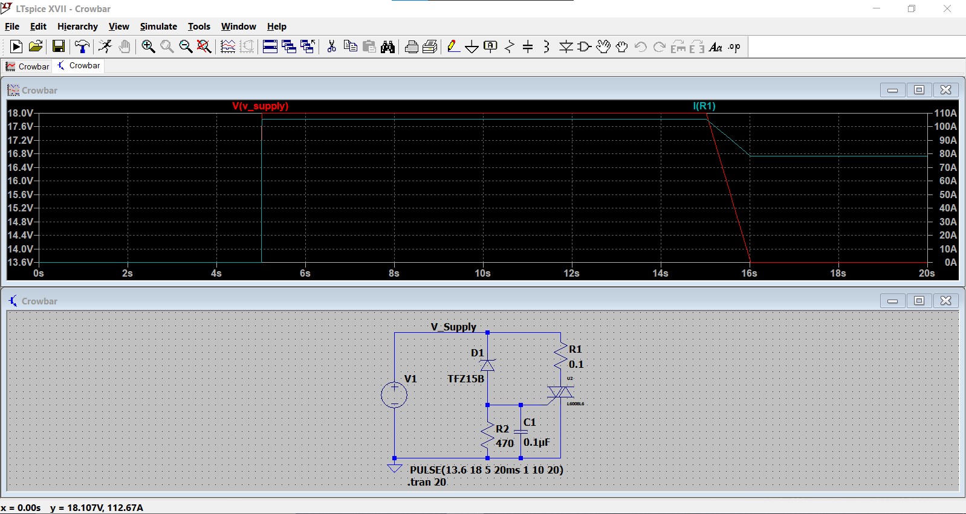The width and height of the screenshot is (966, 514).
Task: Click the Find binoculars icon
Action: (x=388, y=47)
